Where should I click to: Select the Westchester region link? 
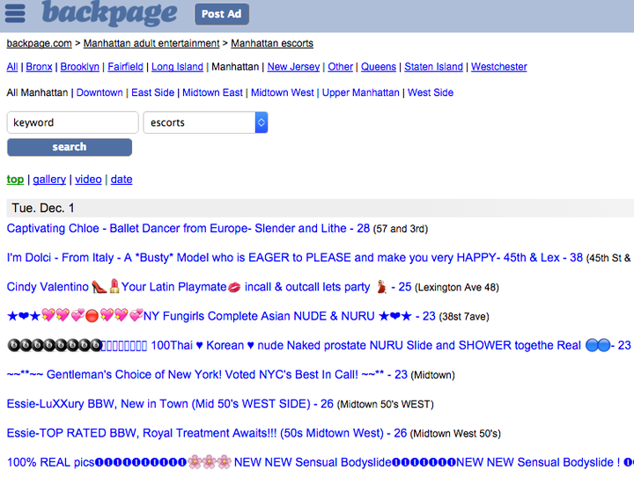(499, 67)
